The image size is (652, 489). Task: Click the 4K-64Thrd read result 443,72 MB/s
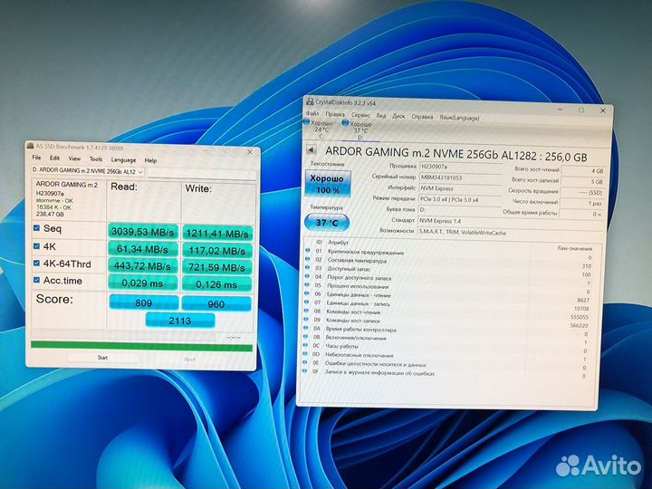[x=143, y=266]
